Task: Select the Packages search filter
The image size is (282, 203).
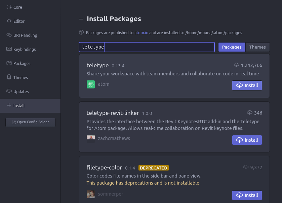Action: pyautogui.click(x=232, y=47)
